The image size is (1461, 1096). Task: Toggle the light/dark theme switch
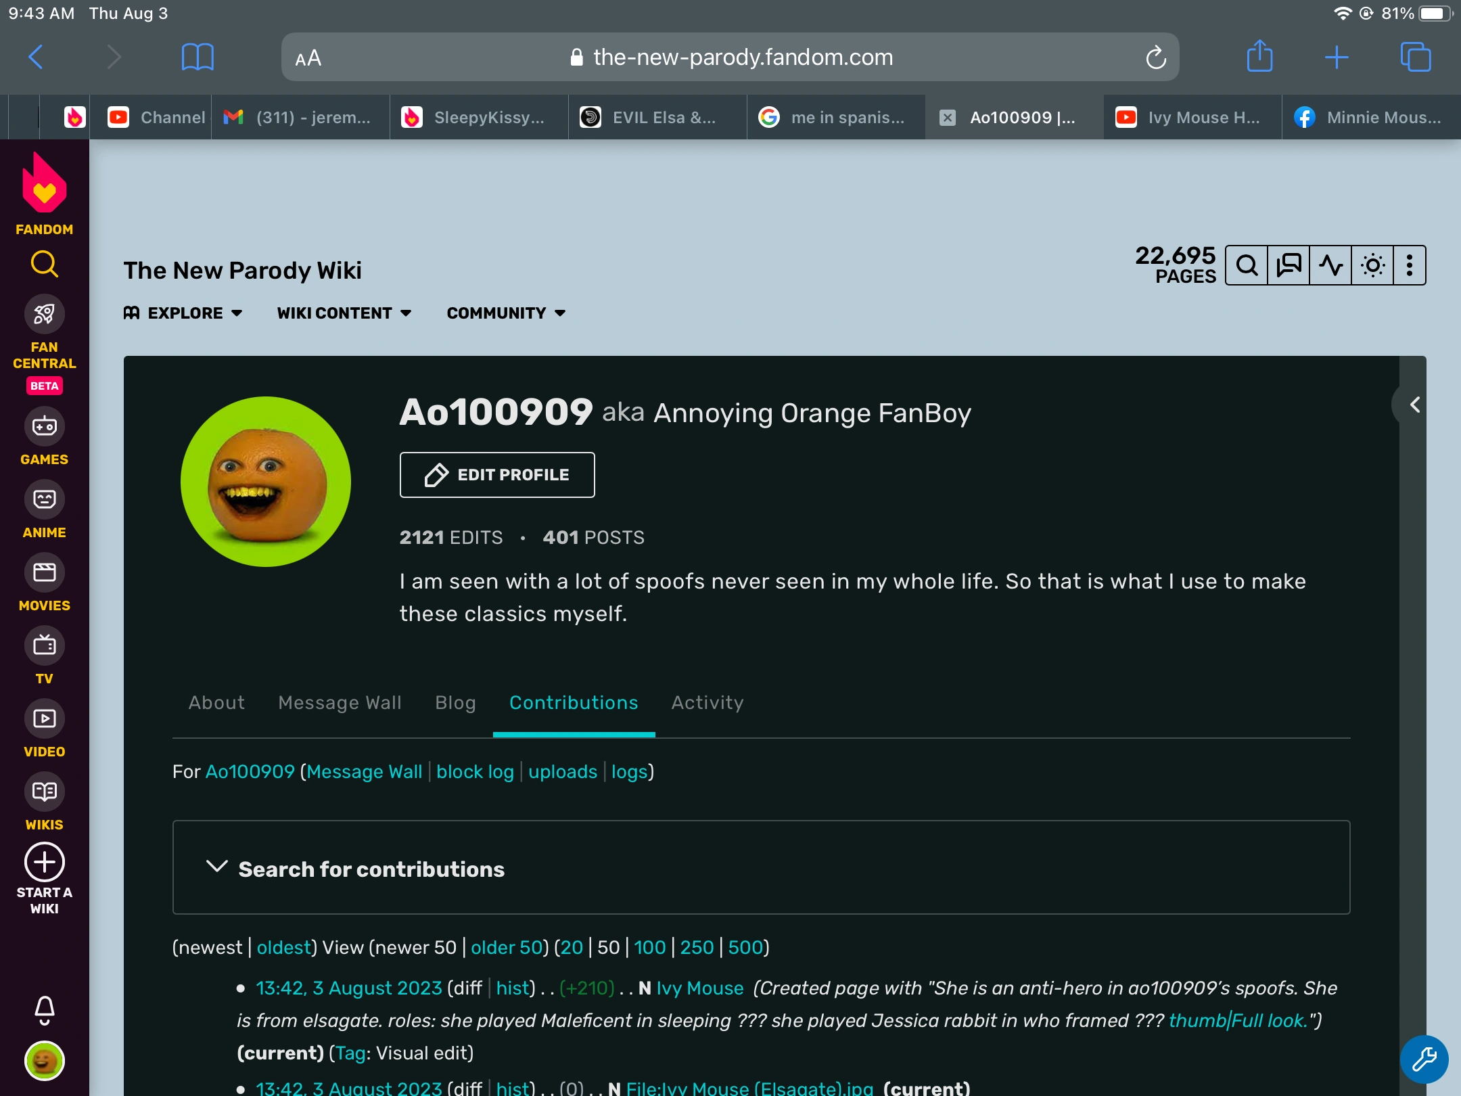point(1372,265)
